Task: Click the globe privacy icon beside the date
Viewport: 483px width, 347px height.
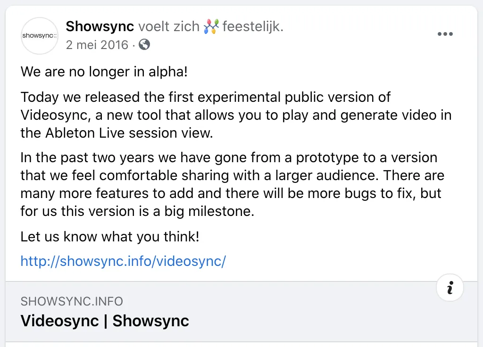Action: (144, 45)
